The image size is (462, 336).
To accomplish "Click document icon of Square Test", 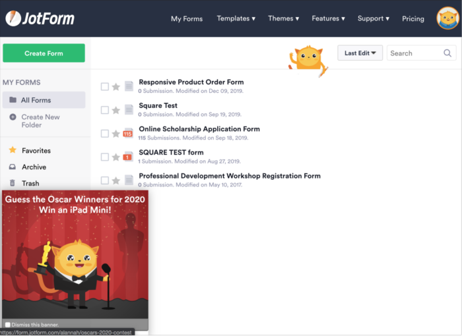I will coord(129,110).
